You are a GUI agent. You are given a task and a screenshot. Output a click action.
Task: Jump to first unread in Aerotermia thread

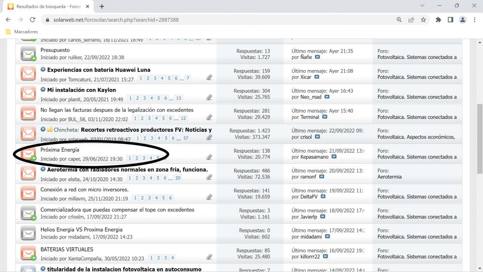(43, 169)
